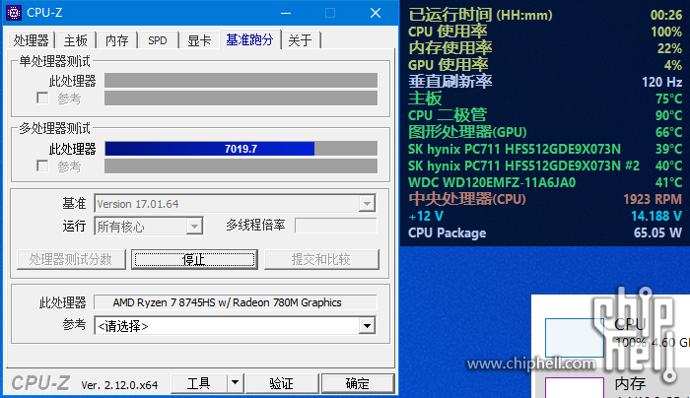Enable 参考 checkbox in 单处理器测试

[x=42, y=99]
